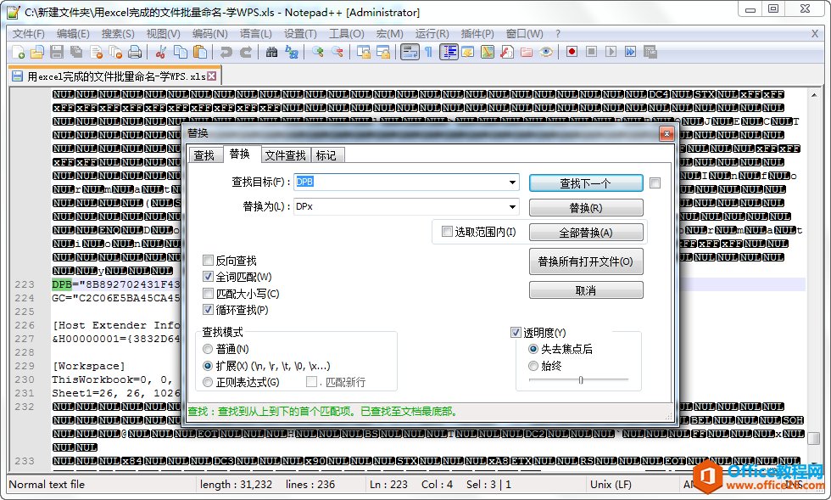The image size is (831, 500).
Task: Open the 搜索(S) menu
Action: coord(118,33)
